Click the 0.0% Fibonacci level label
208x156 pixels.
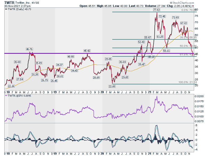click(189, 10)
